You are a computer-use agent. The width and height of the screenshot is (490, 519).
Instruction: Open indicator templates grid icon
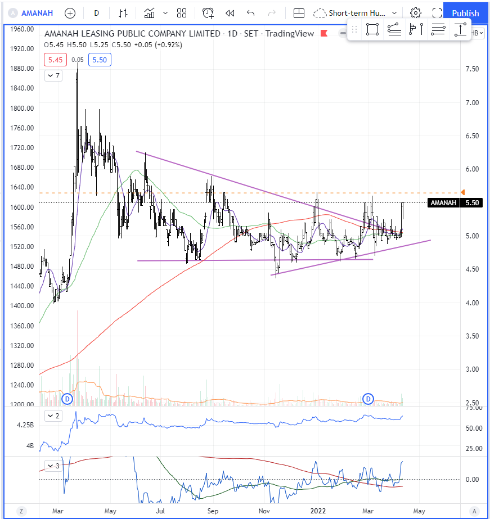point(182,13)
